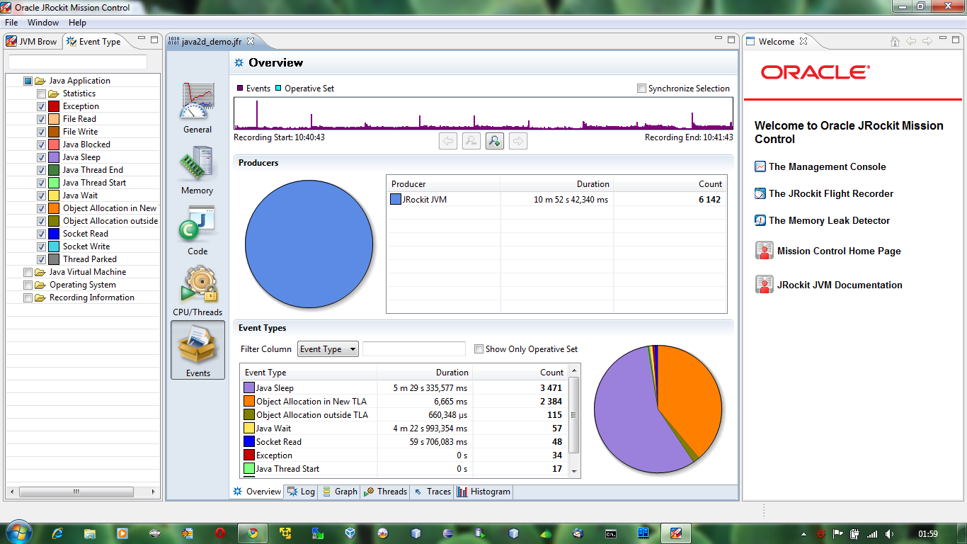The image size is (967, 544).
Task: Open The JRockit Flight Recorder link
Action: [x=831, y=193]
